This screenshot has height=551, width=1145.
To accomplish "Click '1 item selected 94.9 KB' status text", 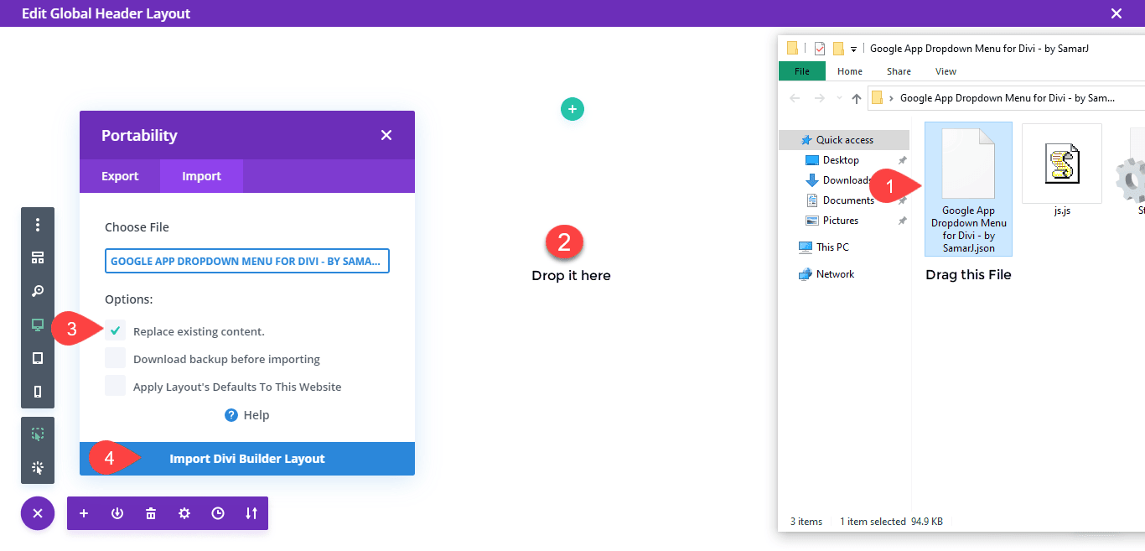I will 891,522.
